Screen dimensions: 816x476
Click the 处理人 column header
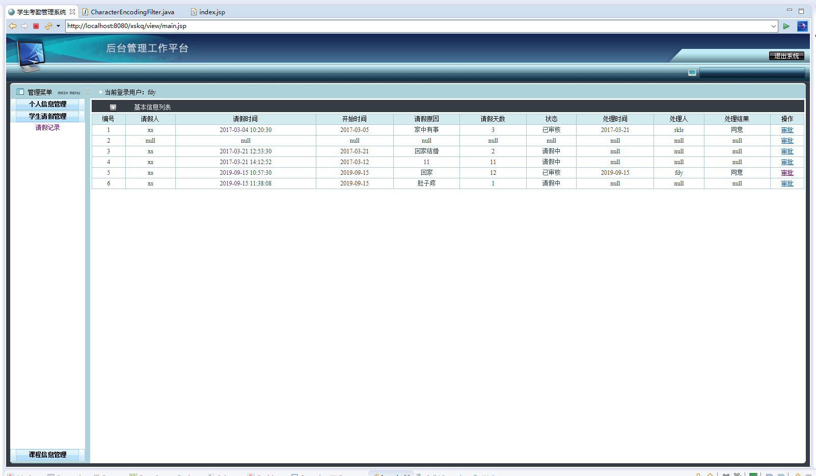point(679,119)
